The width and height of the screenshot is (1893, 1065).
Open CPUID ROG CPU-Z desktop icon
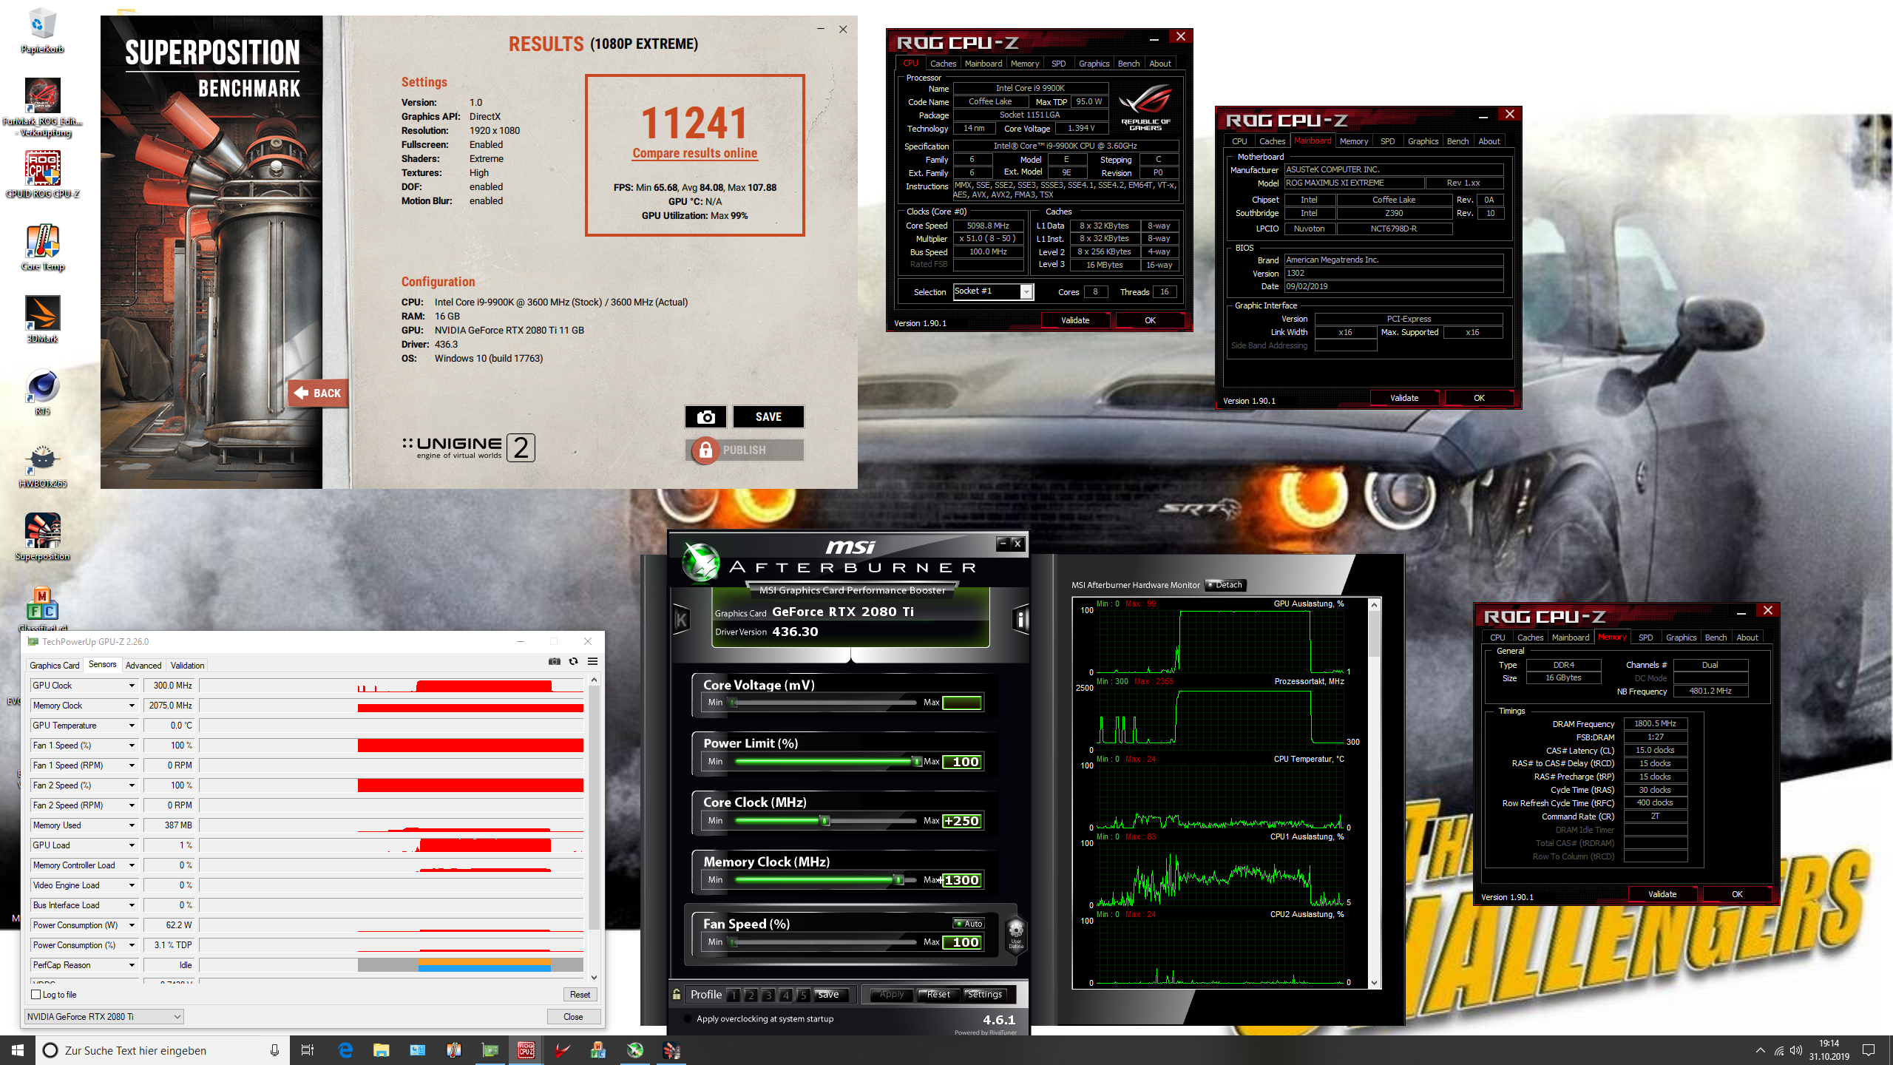[x=42, y=174]
